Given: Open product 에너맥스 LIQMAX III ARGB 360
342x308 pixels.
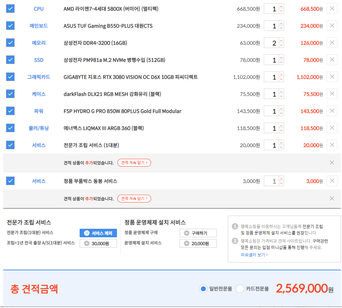Looking at the screenshot, I should [x=103, y=128].
